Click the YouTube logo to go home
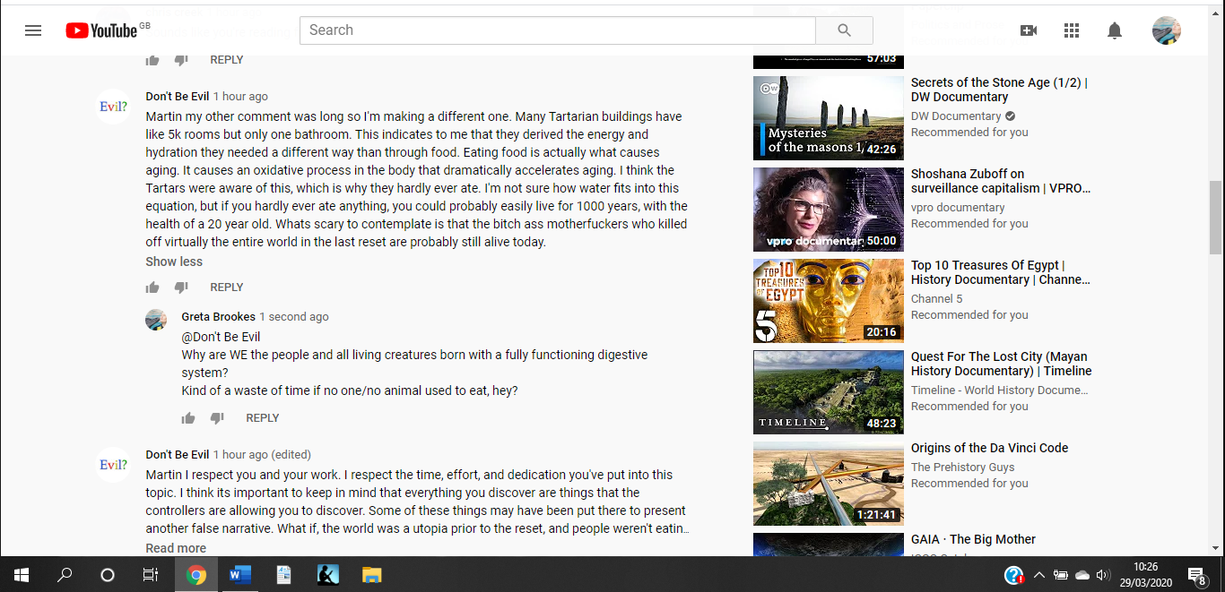 (x=101, y=30)
